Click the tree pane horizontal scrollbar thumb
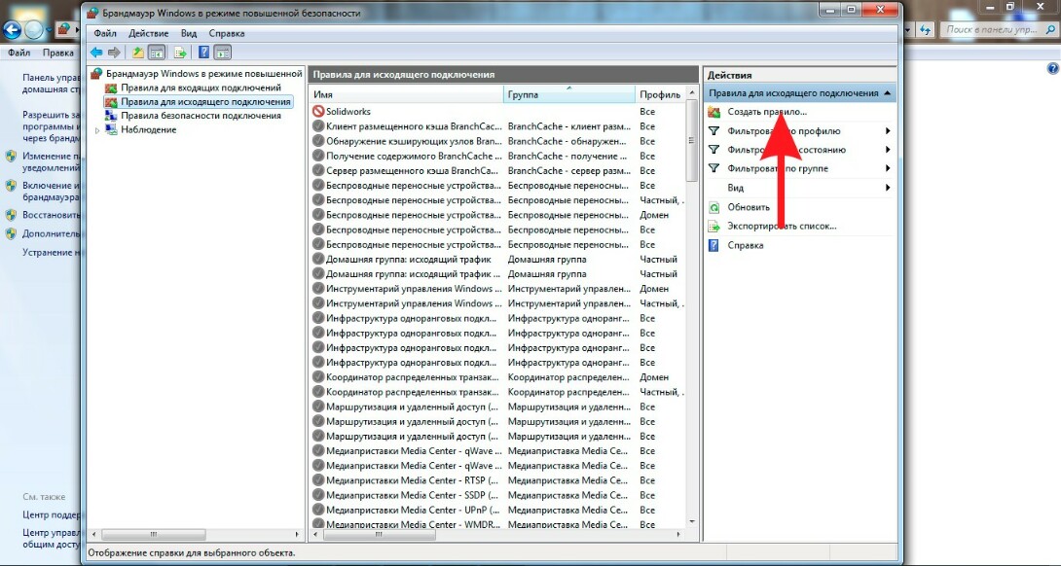1061x566 pixels. 154,534
